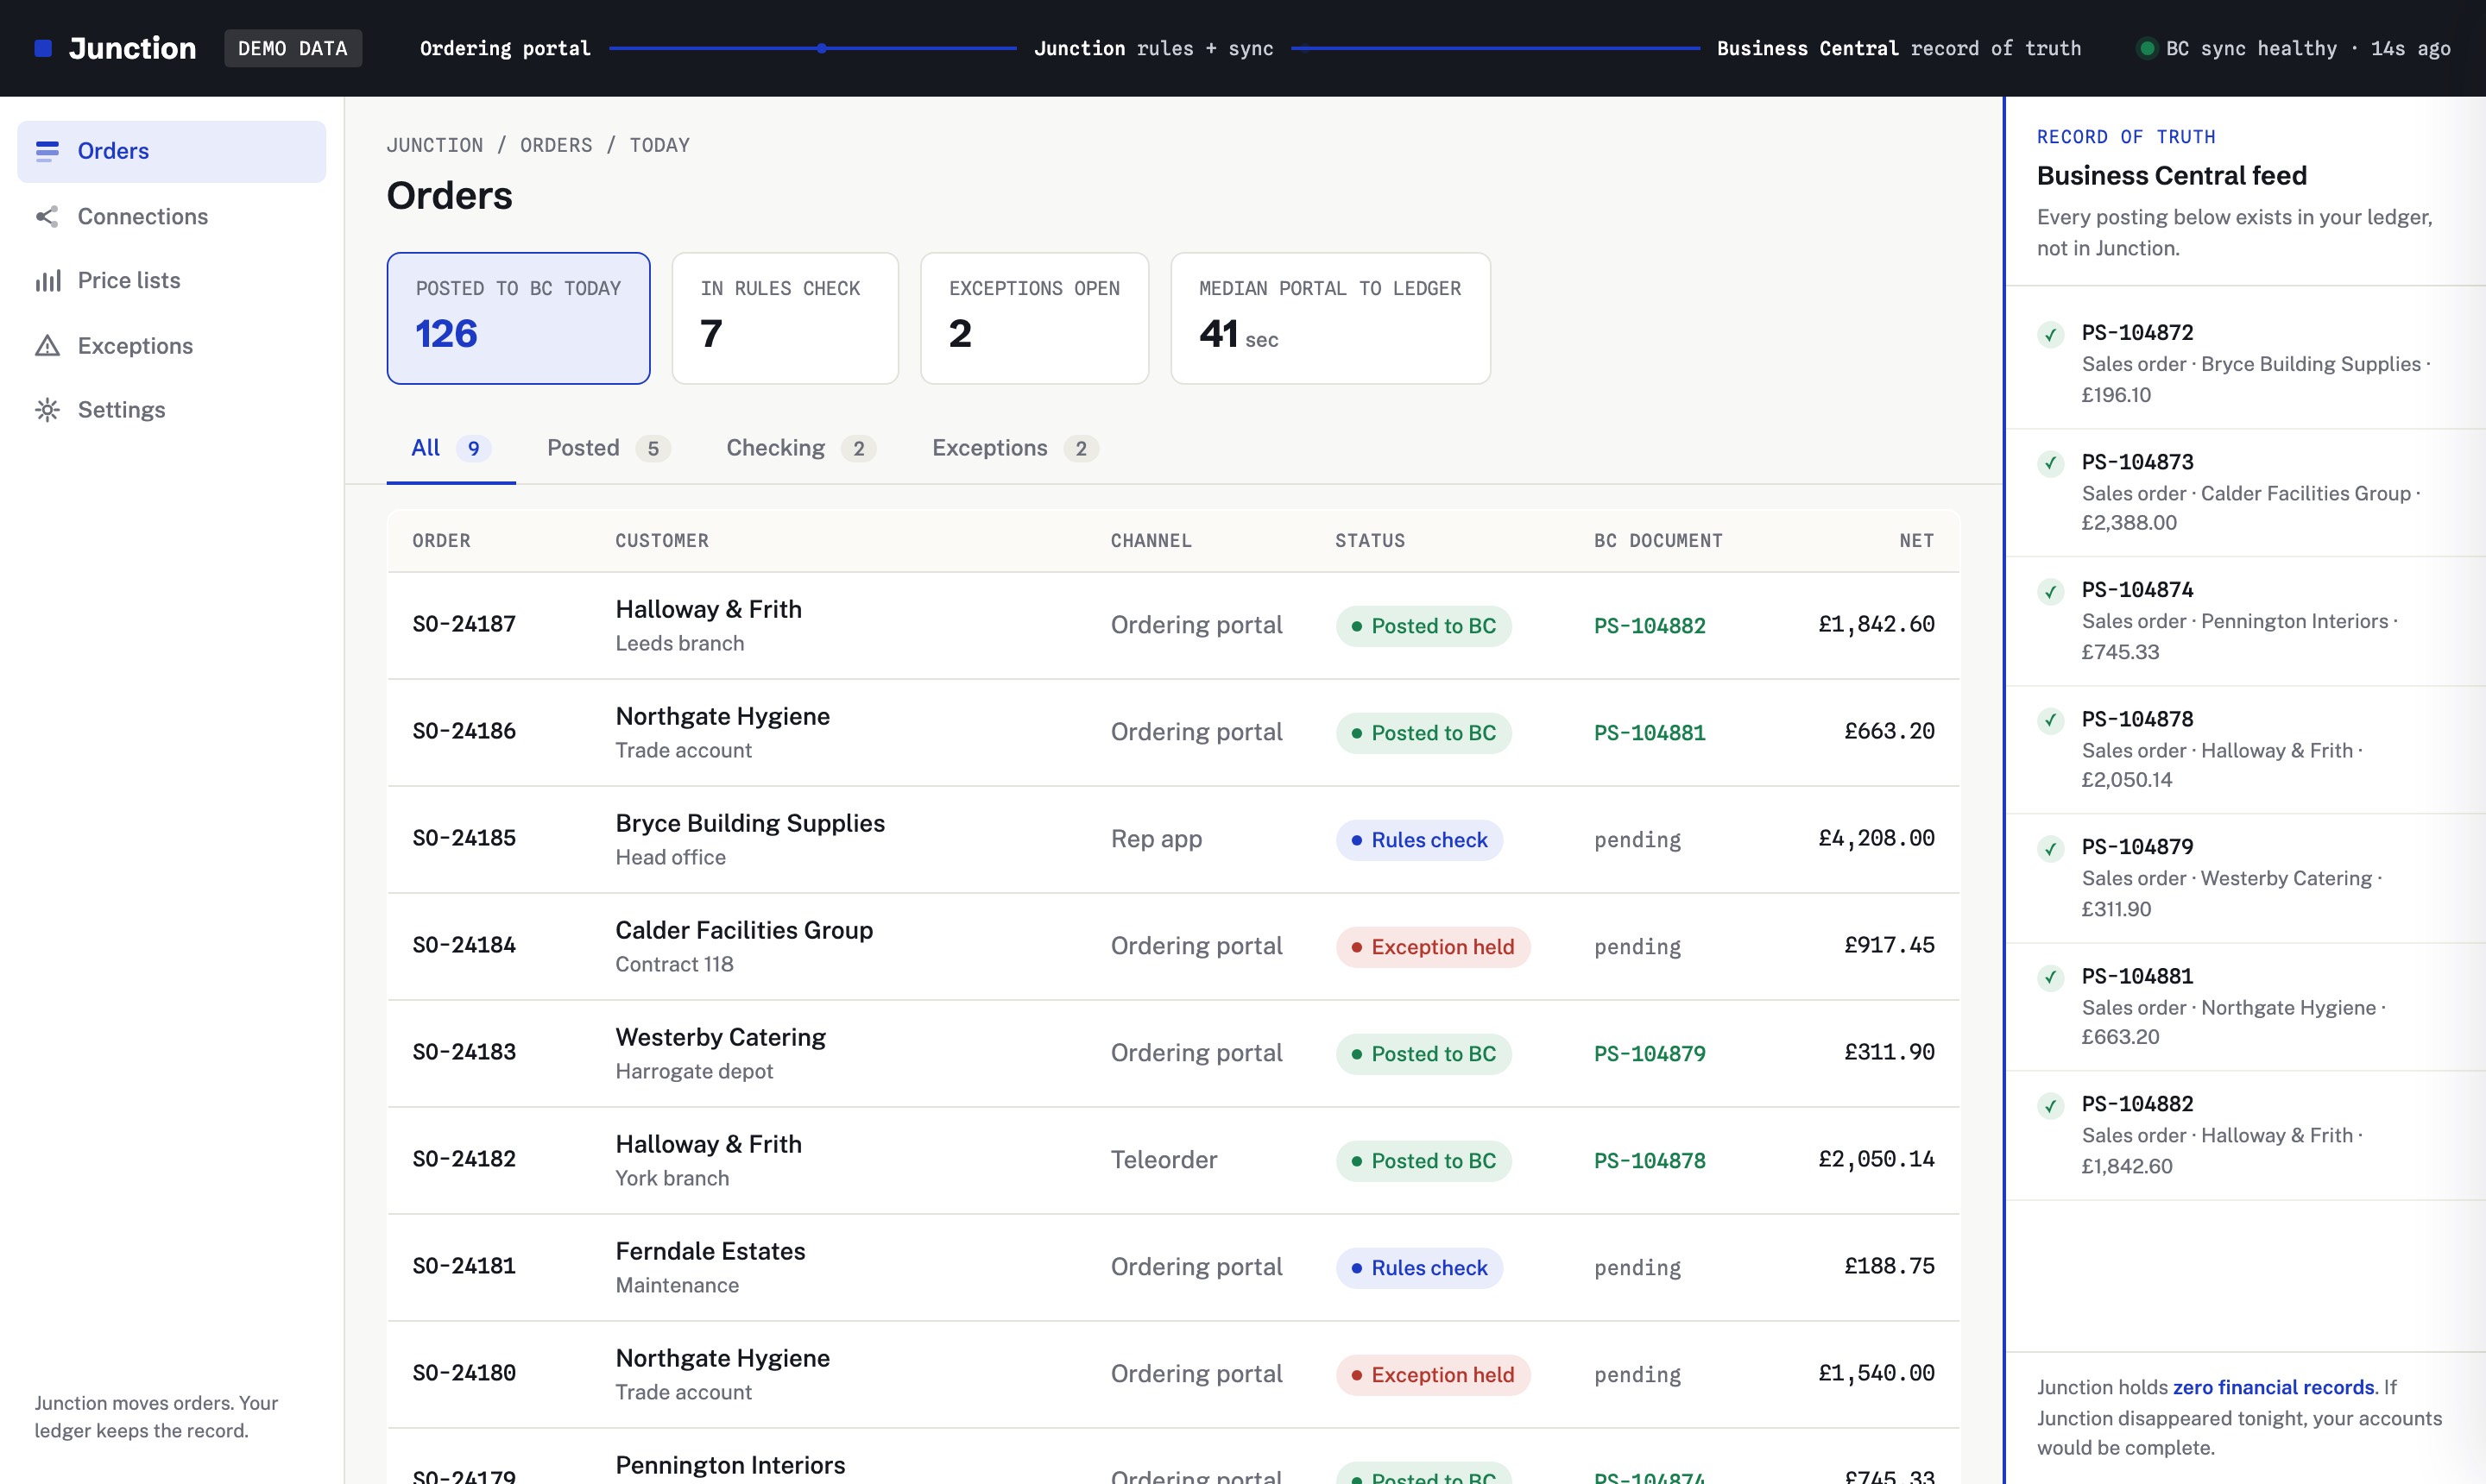Image resolution: width=2486 pixels, height=1484 pixels.
Task: Click Rules check status on SO-24181
Action: [x=1420, y=1268]
